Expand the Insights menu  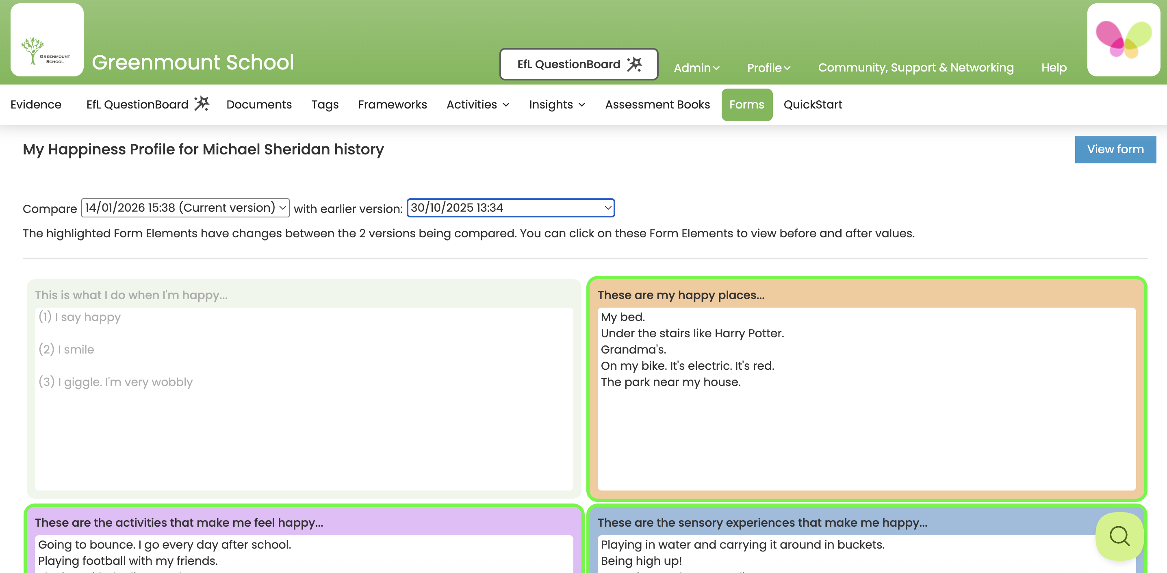(557, 104)
